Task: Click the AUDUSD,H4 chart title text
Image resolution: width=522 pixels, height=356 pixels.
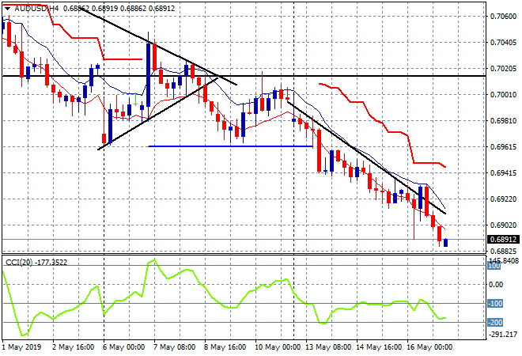Action: tap(36, 9)
